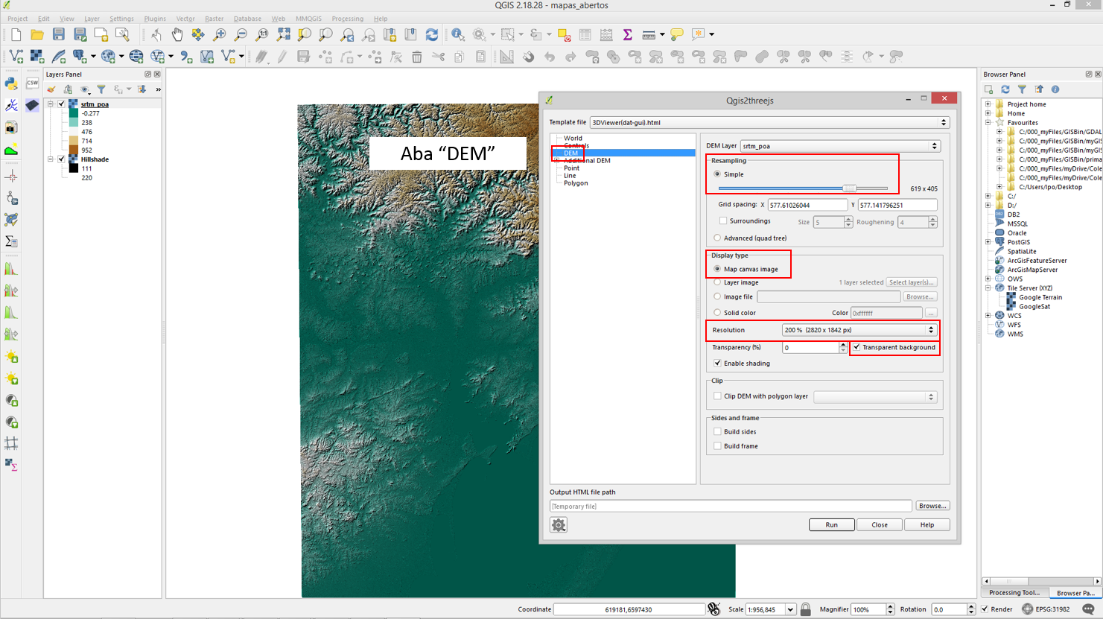The width and height of the screenshot is (1103, 619).
Task: Open the Resolution dropdown
Action: [859, 330]
